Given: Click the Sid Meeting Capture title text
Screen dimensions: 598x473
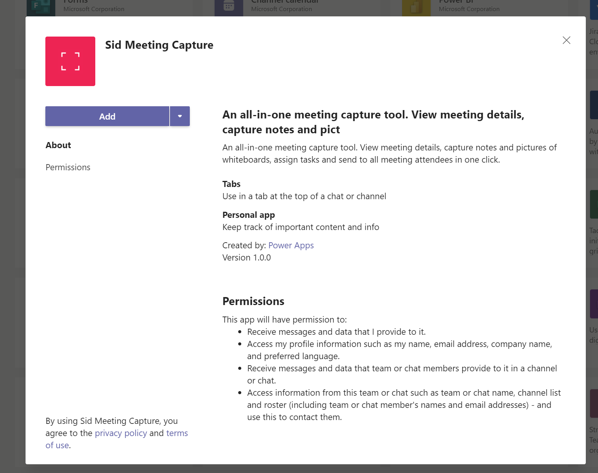Looking at the screenshot, I should (x=159, y=45).
